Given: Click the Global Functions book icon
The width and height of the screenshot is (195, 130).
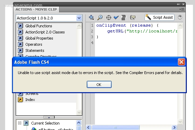Looking at the screenshot, I should (20, 26).
